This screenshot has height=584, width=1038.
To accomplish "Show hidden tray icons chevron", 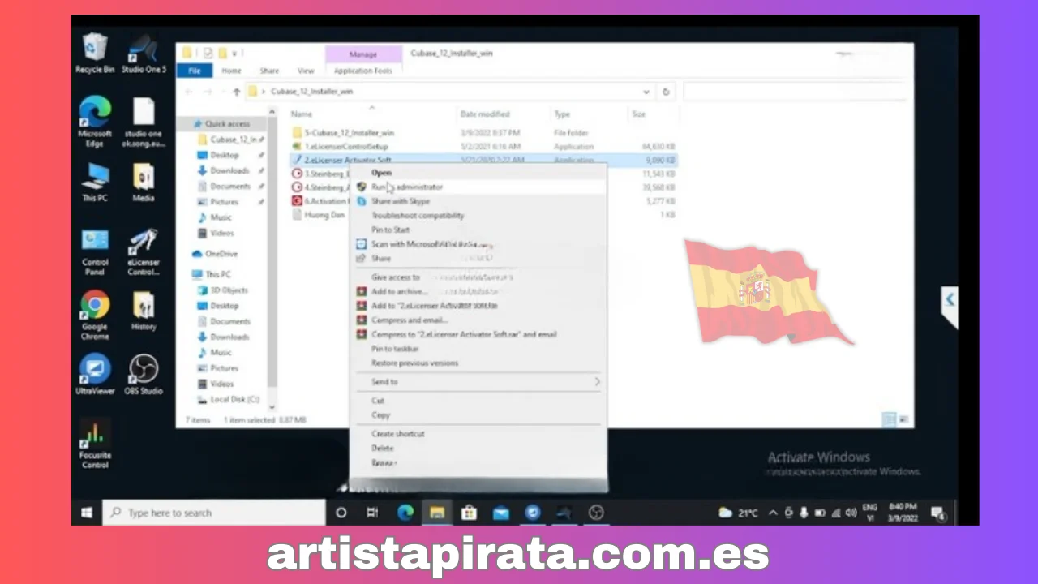I will 772,513.
